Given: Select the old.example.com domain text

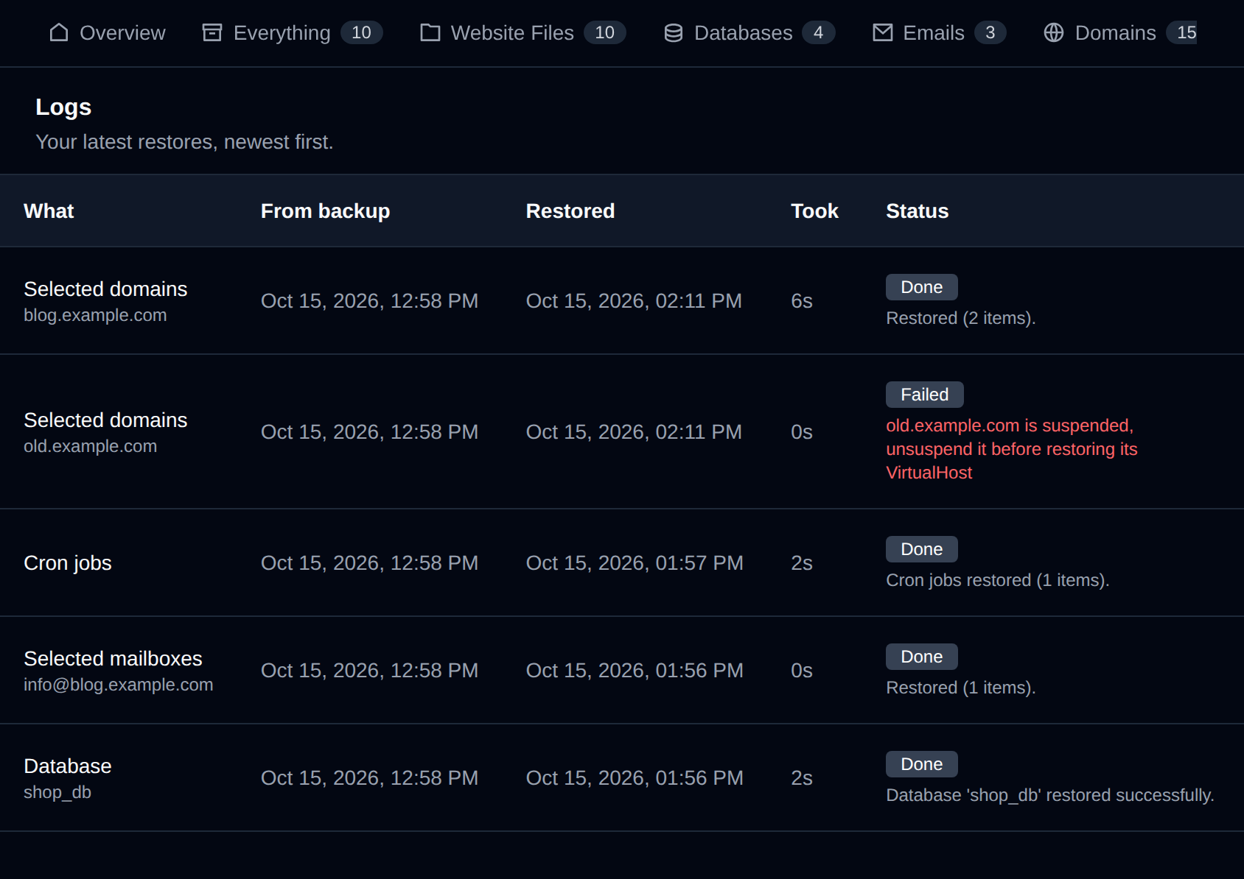Looking at the screenshot, I should point(90,446).
